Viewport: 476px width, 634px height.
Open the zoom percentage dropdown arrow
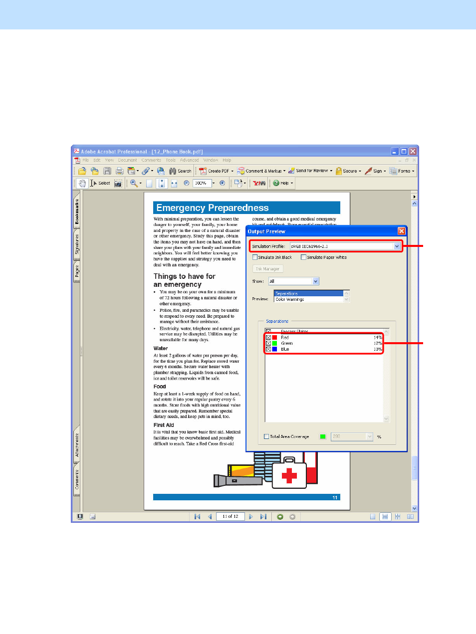tap(214, 183)
